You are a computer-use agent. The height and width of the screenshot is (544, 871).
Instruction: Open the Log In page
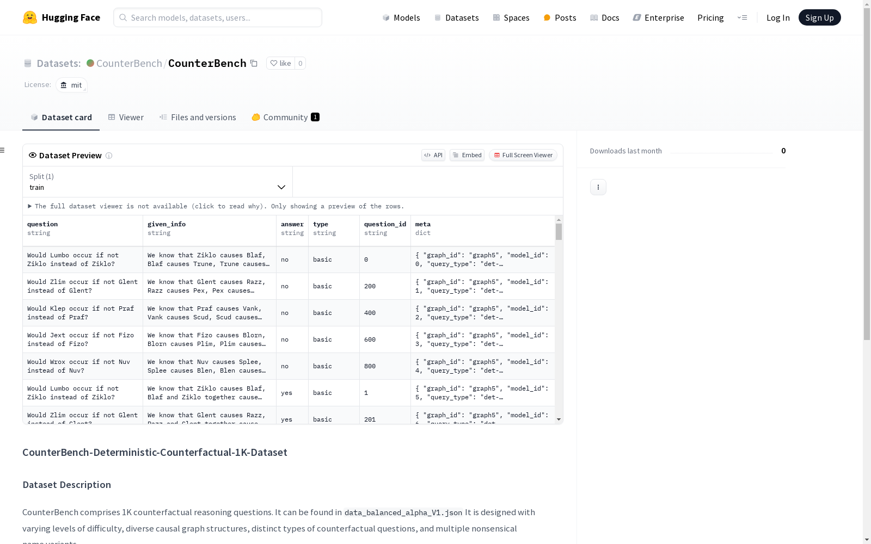coord(778,17)
